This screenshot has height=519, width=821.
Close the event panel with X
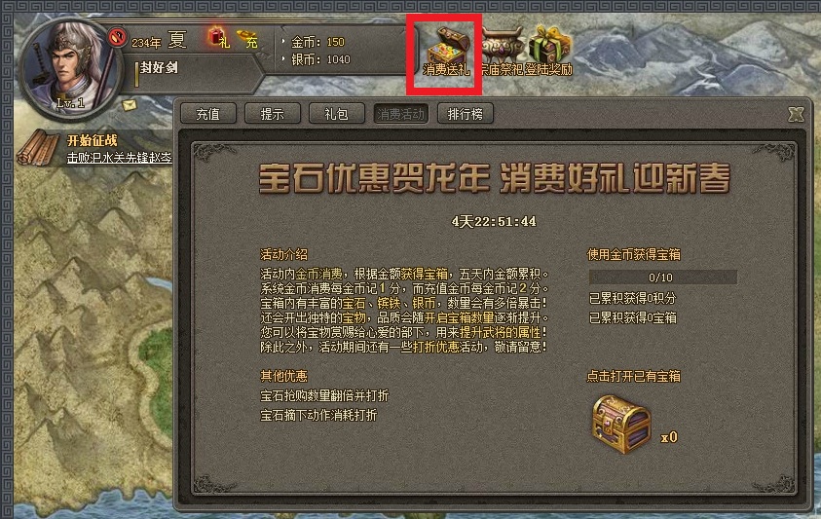pyautogui.click(x=796, y=114)
